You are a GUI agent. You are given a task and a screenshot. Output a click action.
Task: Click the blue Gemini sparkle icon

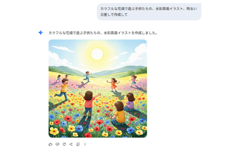point(41,33)
